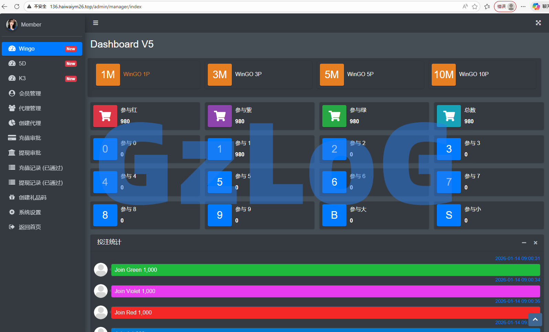
Task: Click the Member profile avatar
Action: (12, 24)
